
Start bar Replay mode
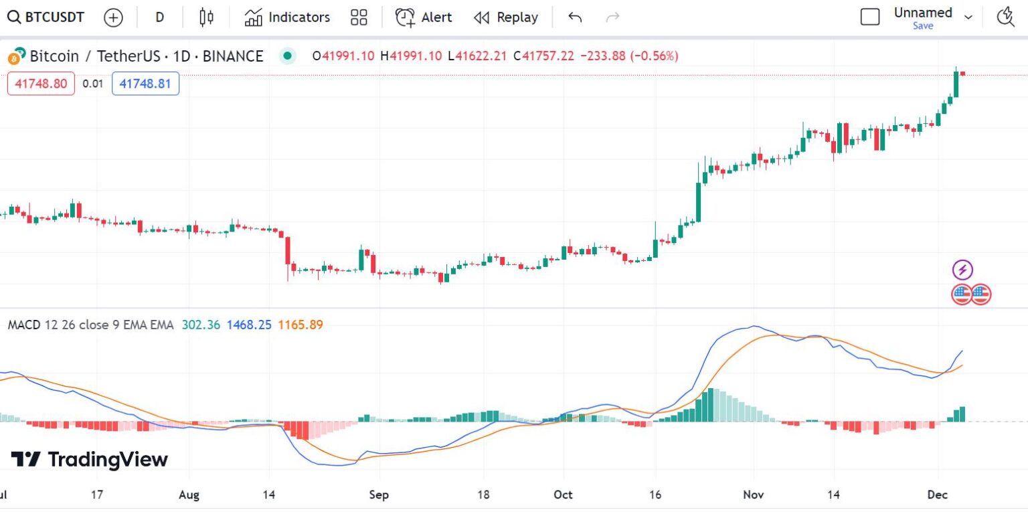point(505,17)
